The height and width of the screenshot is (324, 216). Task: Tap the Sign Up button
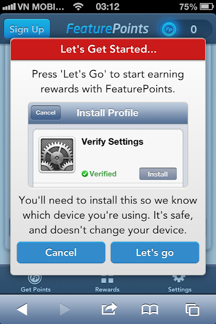pos(27,29)
